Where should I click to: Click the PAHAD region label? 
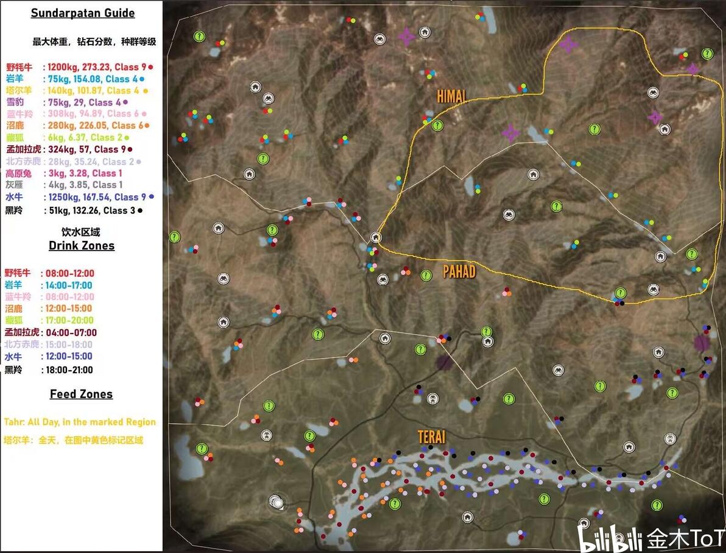[x=459, y=271]
